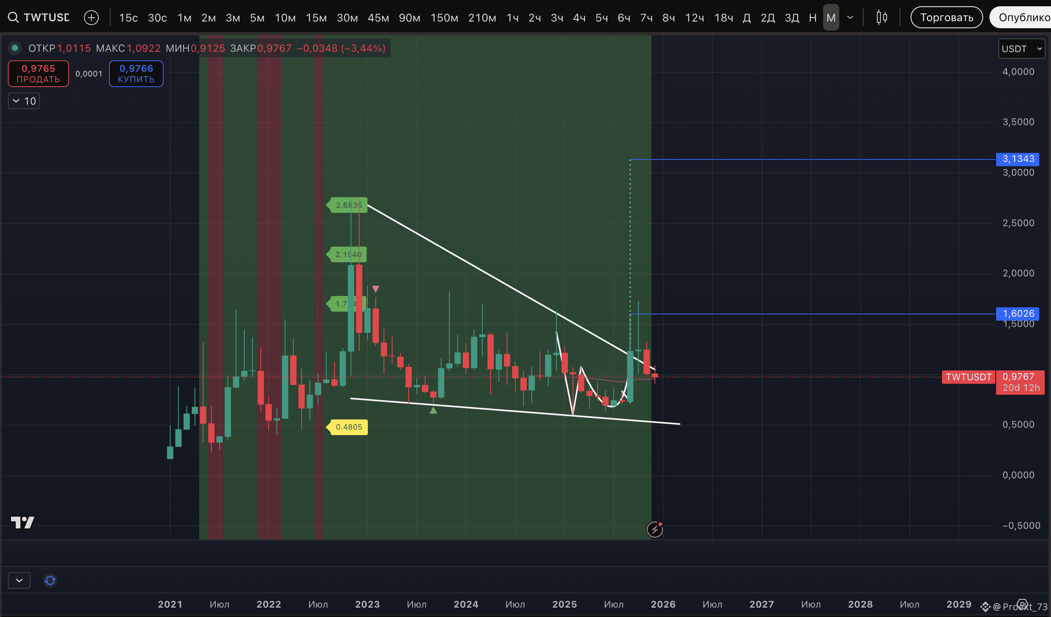Select the 15м timeframe item
The image size is (1051, 617).
click(x=316, y=18)
